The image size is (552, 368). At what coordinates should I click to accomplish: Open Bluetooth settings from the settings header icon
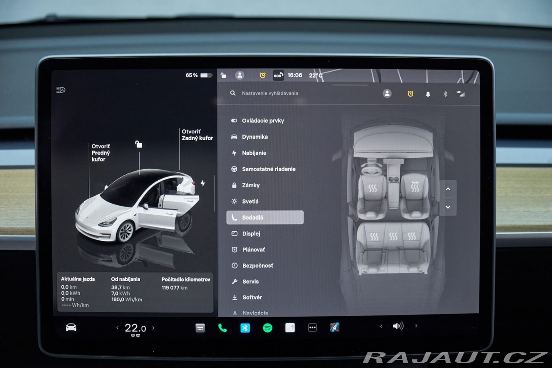coord(445,94)
